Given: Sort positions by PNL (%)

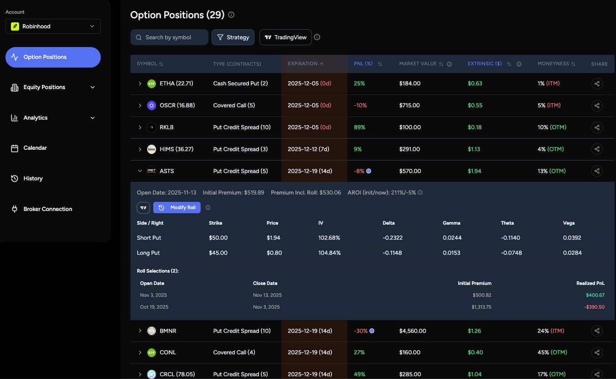Looking at the screenshot, I should (380, 64).
